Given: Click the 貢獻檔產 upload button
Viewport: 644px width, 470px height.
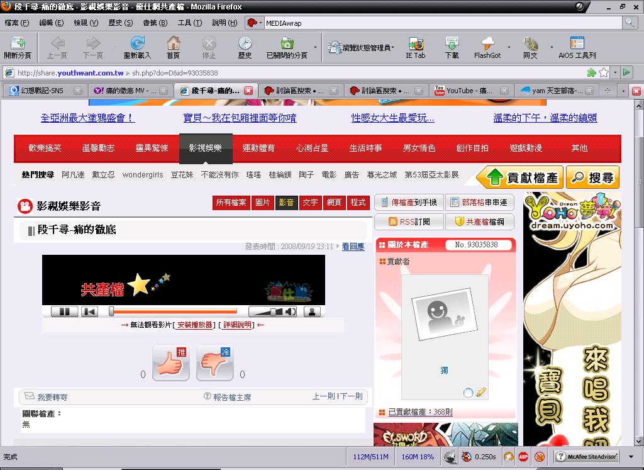Looking at the screenshot, I should [519, 177].
